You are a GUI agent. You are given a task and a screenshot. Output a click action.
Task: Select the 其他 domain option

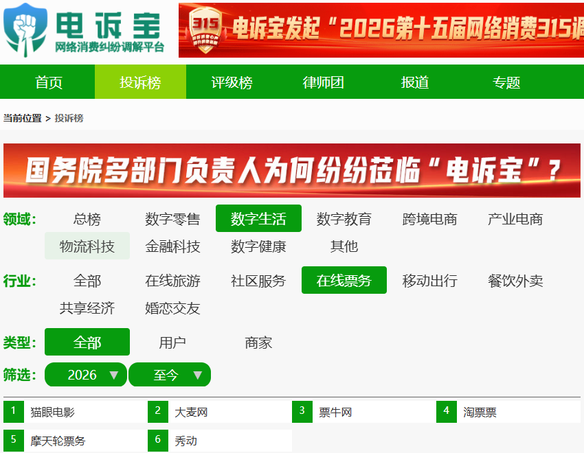click(344, 246)
